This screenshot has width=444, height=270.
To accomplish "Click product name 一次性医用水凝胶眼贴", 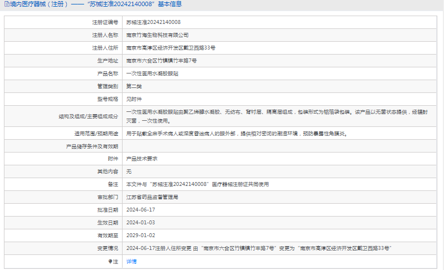I will pos(153,73).
